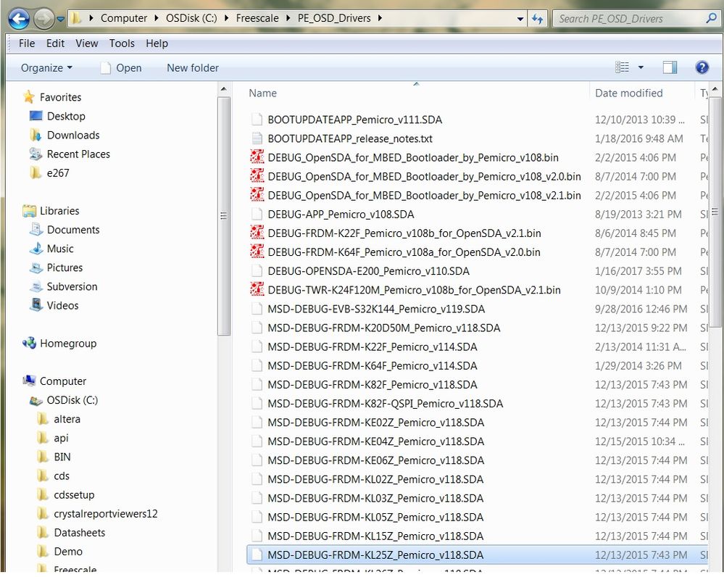This screenshot has width=724, height=577.
Task: Select the Demo folder in tree
Action: click(x=68, y=552)
